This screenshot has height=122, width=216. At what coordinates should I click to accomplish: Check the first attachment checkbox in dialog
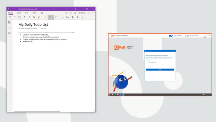[x=147, y=63]
